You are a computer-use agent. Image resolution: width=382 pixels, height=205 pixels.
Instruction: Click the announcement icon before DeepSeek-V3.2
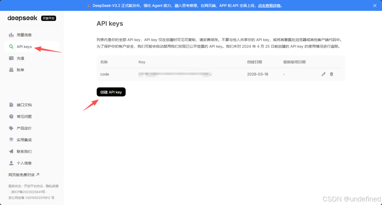pyautogui.click(x=89, y=6)
